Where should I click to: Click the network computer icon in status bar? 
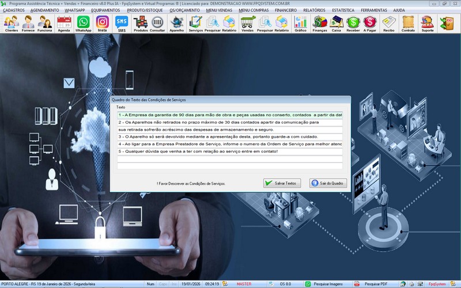tap(420, 284)
